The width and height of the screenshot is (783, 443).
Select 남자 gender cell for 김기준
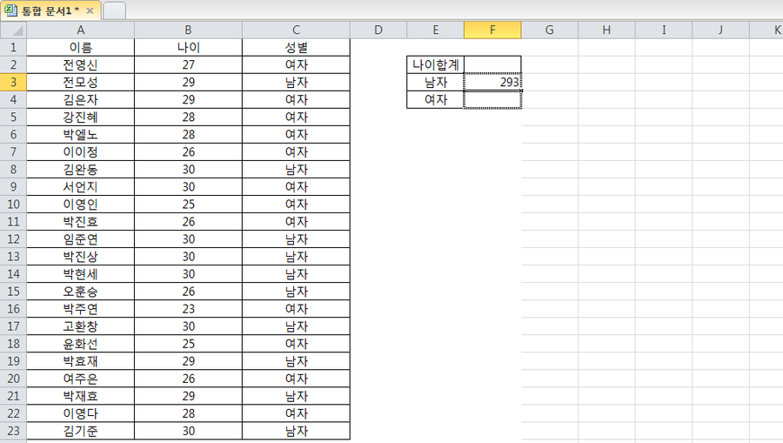pyautogui.click(x=296, y=431)
